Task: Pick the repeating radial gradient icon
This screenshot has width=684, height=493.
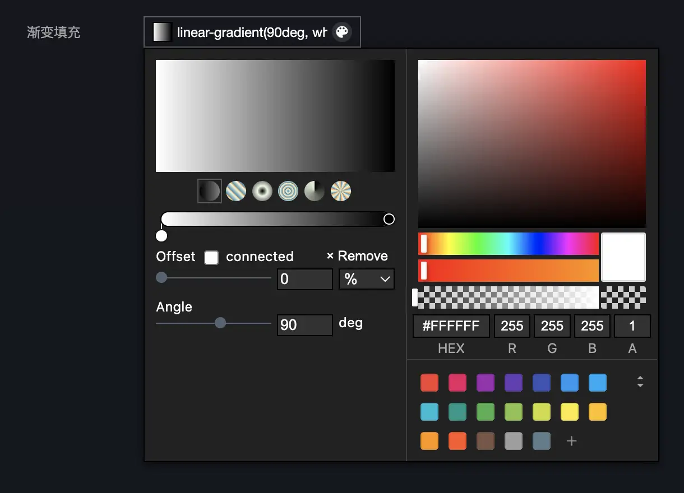Action: pos(288,191)
